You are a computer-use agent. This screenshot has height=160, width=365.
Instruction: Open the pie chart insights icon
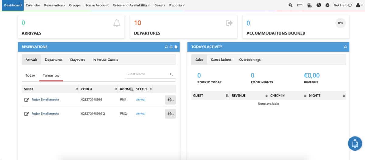[x=318, y=5]
